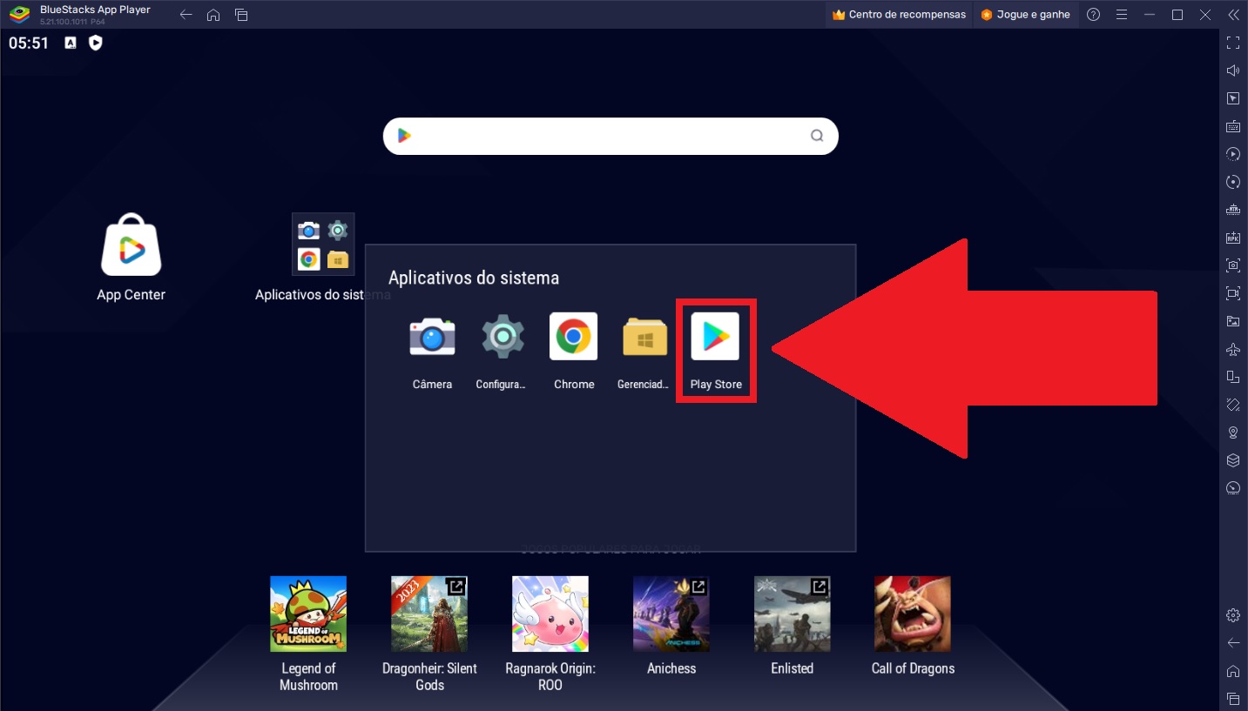Screen dimensions: 1248x711
Task: Open Centro de recompensas
Action: click(899, 15)
